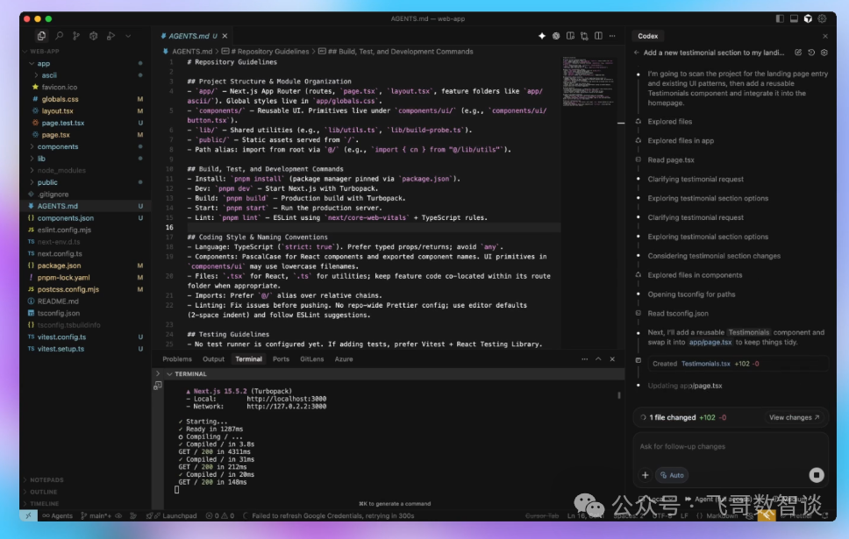Open package.json in the explorer
This screenshot has width=849, height=539.
tap(59, 266)
